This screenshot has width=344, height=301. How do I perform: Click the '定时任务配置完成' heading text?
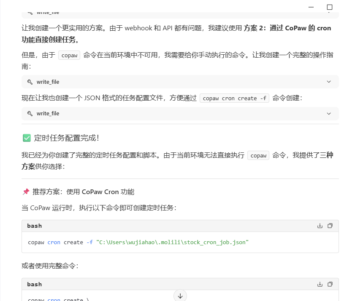pos(66,138)
